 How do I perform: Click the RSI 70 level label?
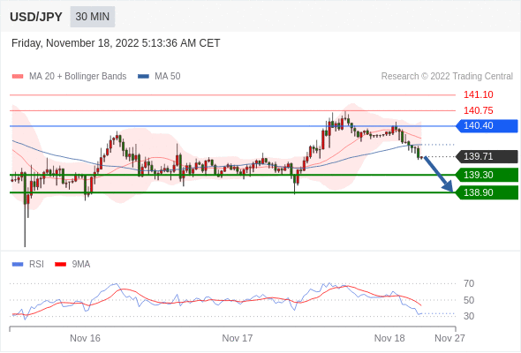point(469,283)
